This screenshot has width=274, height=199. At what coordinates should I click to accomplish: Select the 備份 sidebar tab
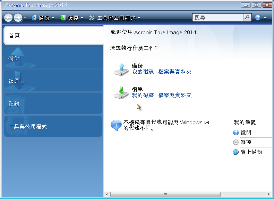pos(53,57)
